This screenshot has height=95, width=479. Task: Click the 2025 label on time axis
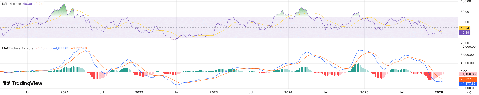click(x=364, y=92)
